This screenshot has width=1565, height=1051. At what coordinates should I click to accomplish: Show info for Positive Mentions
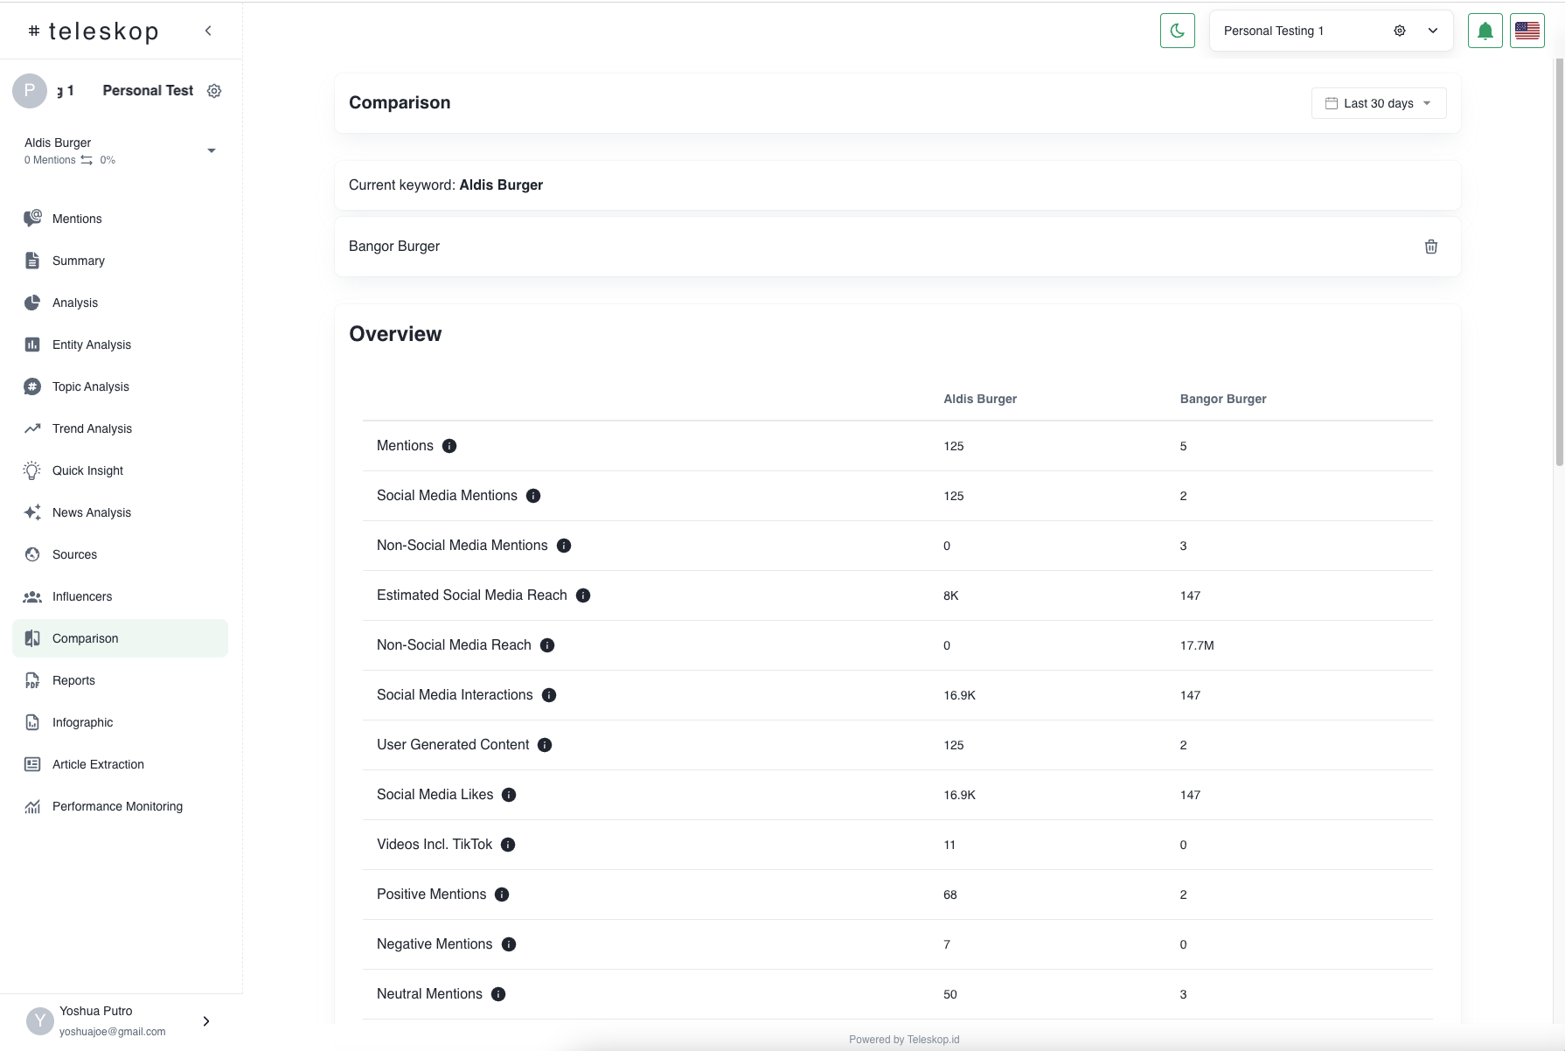point(502,894)
